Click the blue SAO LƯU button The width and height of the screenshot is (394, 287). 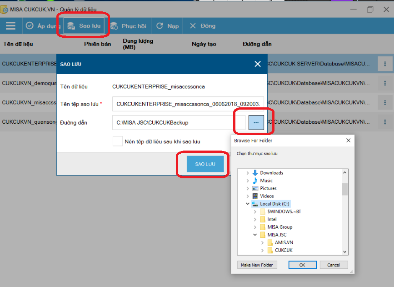pyautogui.click(x=205, y=164)
